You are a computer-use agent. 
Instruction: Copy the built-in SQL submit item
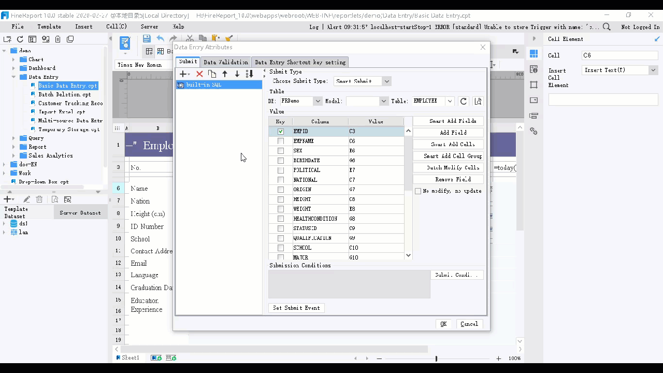click(x=212, y=74)
